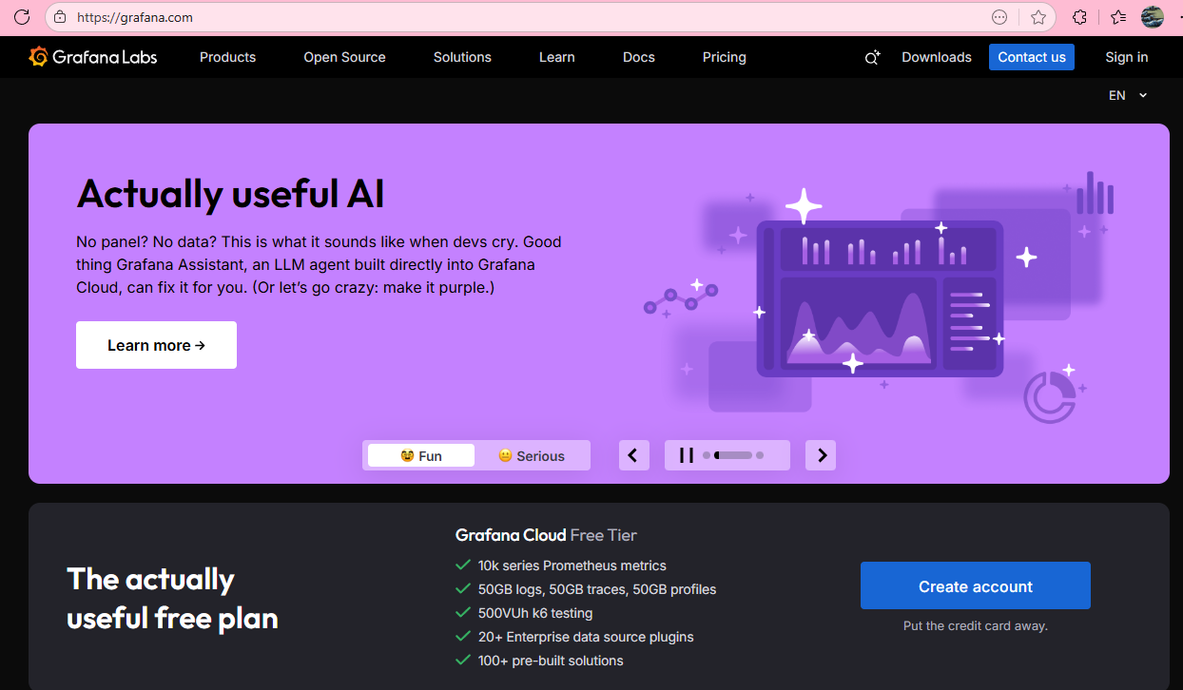The image size is (1183, 690).
Task: Open favorites list icon in browser toolbar
Action: (1118, 17)
